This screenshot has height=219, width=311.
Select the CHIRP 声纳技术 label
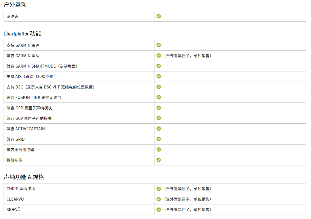[x=21, y=189]
